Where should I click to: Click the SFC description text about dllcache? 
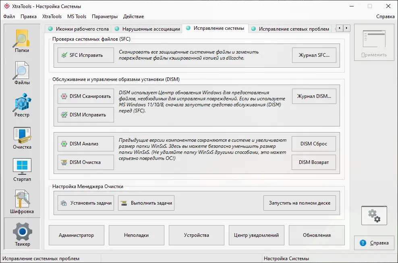[189, 55]
